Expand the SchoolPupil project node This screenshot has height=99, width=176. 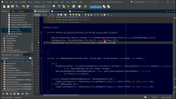[2, 38]
